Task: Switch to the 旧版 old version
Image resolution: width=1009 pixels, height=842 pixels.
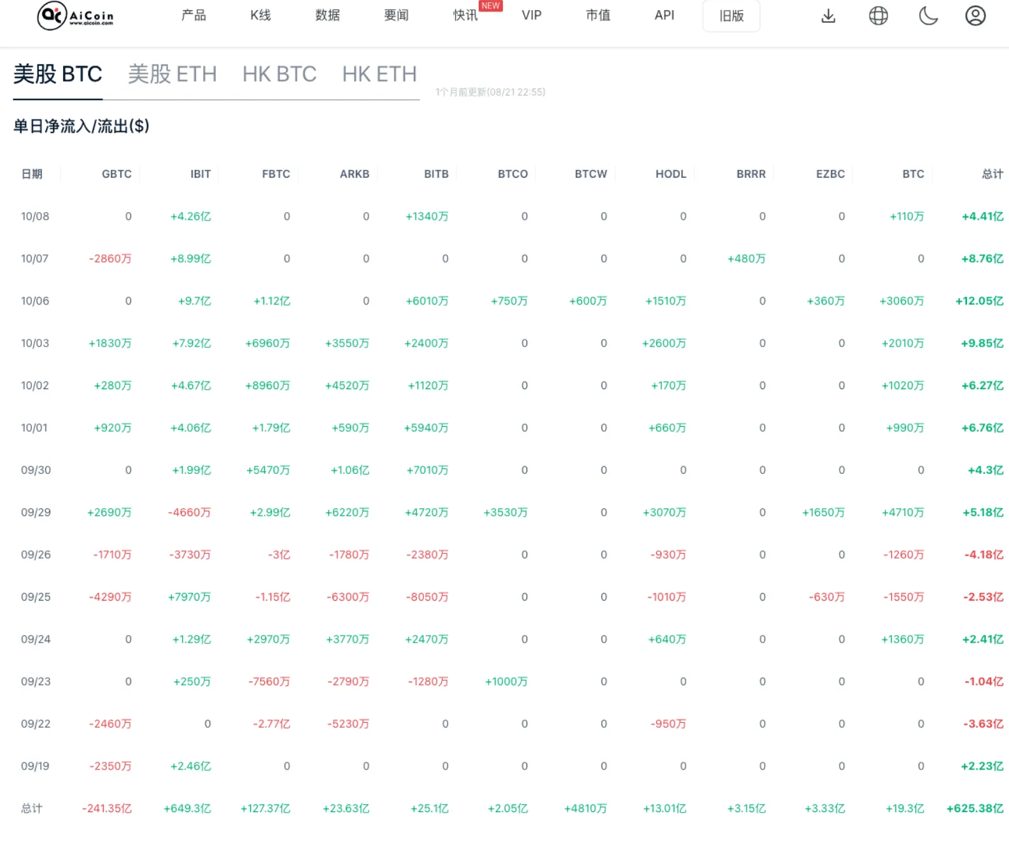Action: (x=731, y=16)
